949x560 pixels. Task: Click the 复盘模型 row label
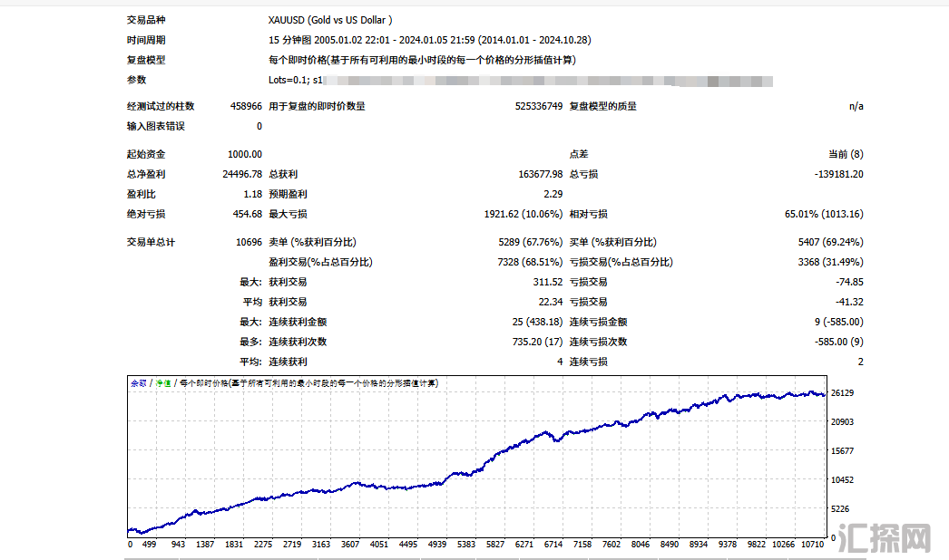[146, 60]
